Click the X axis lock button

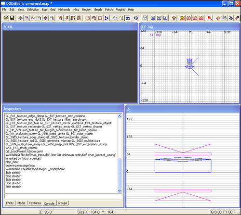pyautogui.click(x=153, y=18)
